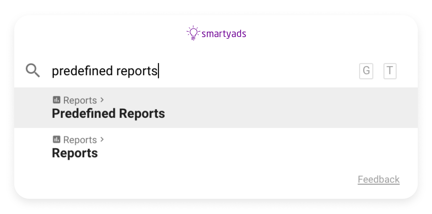Click the smartyads wordmark logo

pos(224,33)
